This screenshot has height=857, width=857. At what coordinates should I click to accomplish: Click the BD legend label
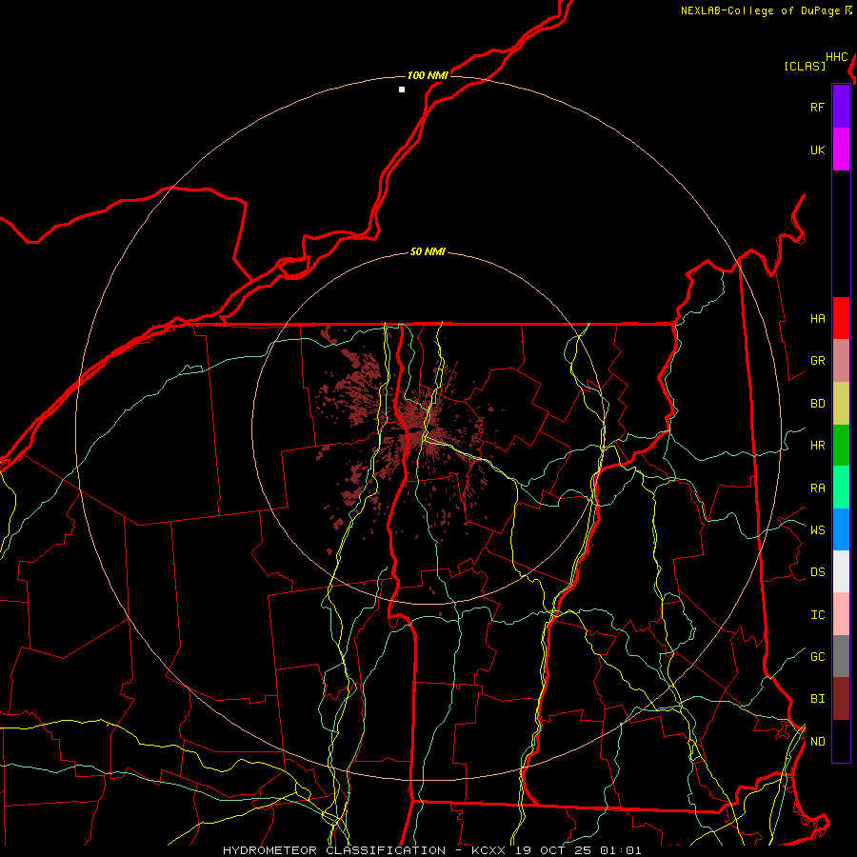tap(817, 403)
